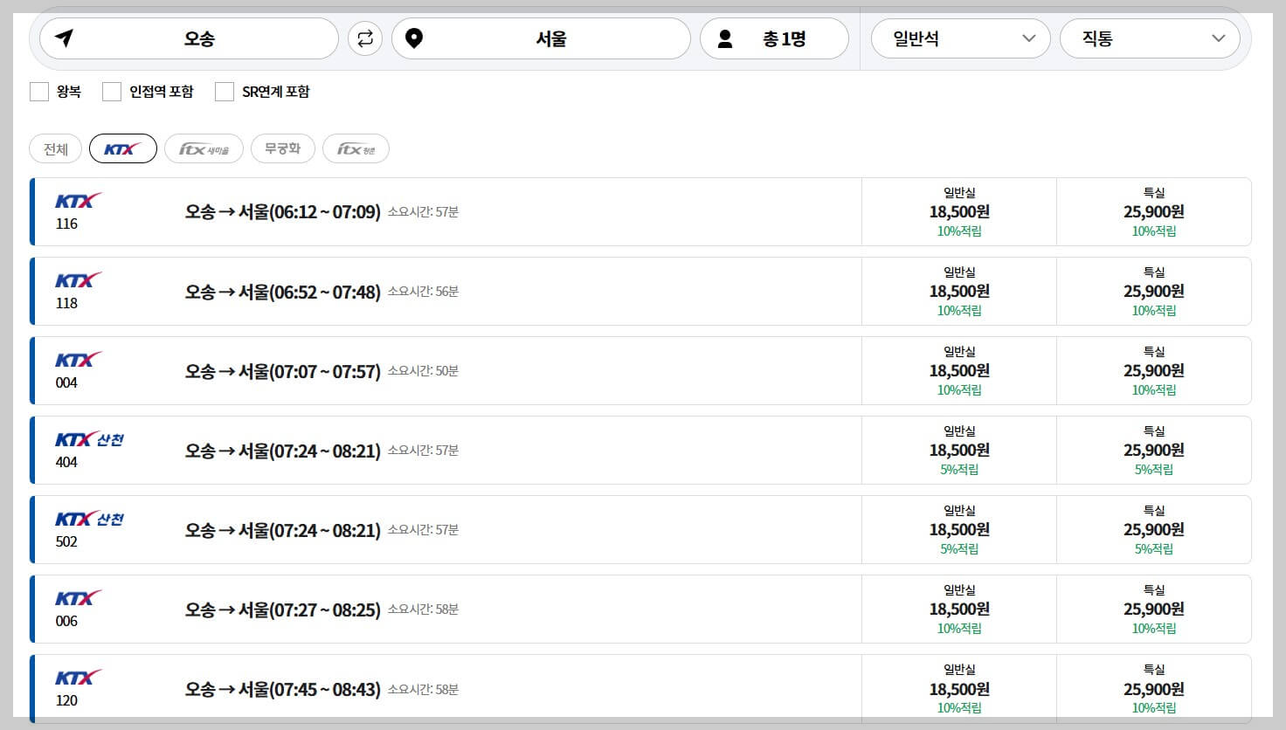Open the 일반석 seat class dropdown
Viewport: 1286px width, 730px height.
point(960,38)
